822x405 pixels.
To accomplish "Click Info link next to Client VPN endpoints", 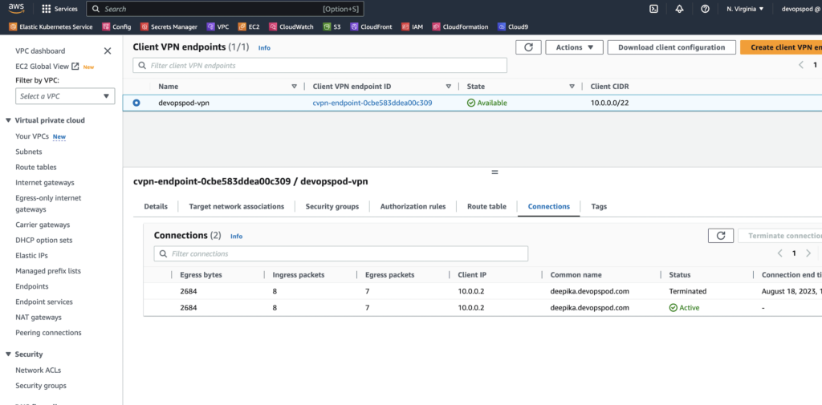I will point(264,47).
